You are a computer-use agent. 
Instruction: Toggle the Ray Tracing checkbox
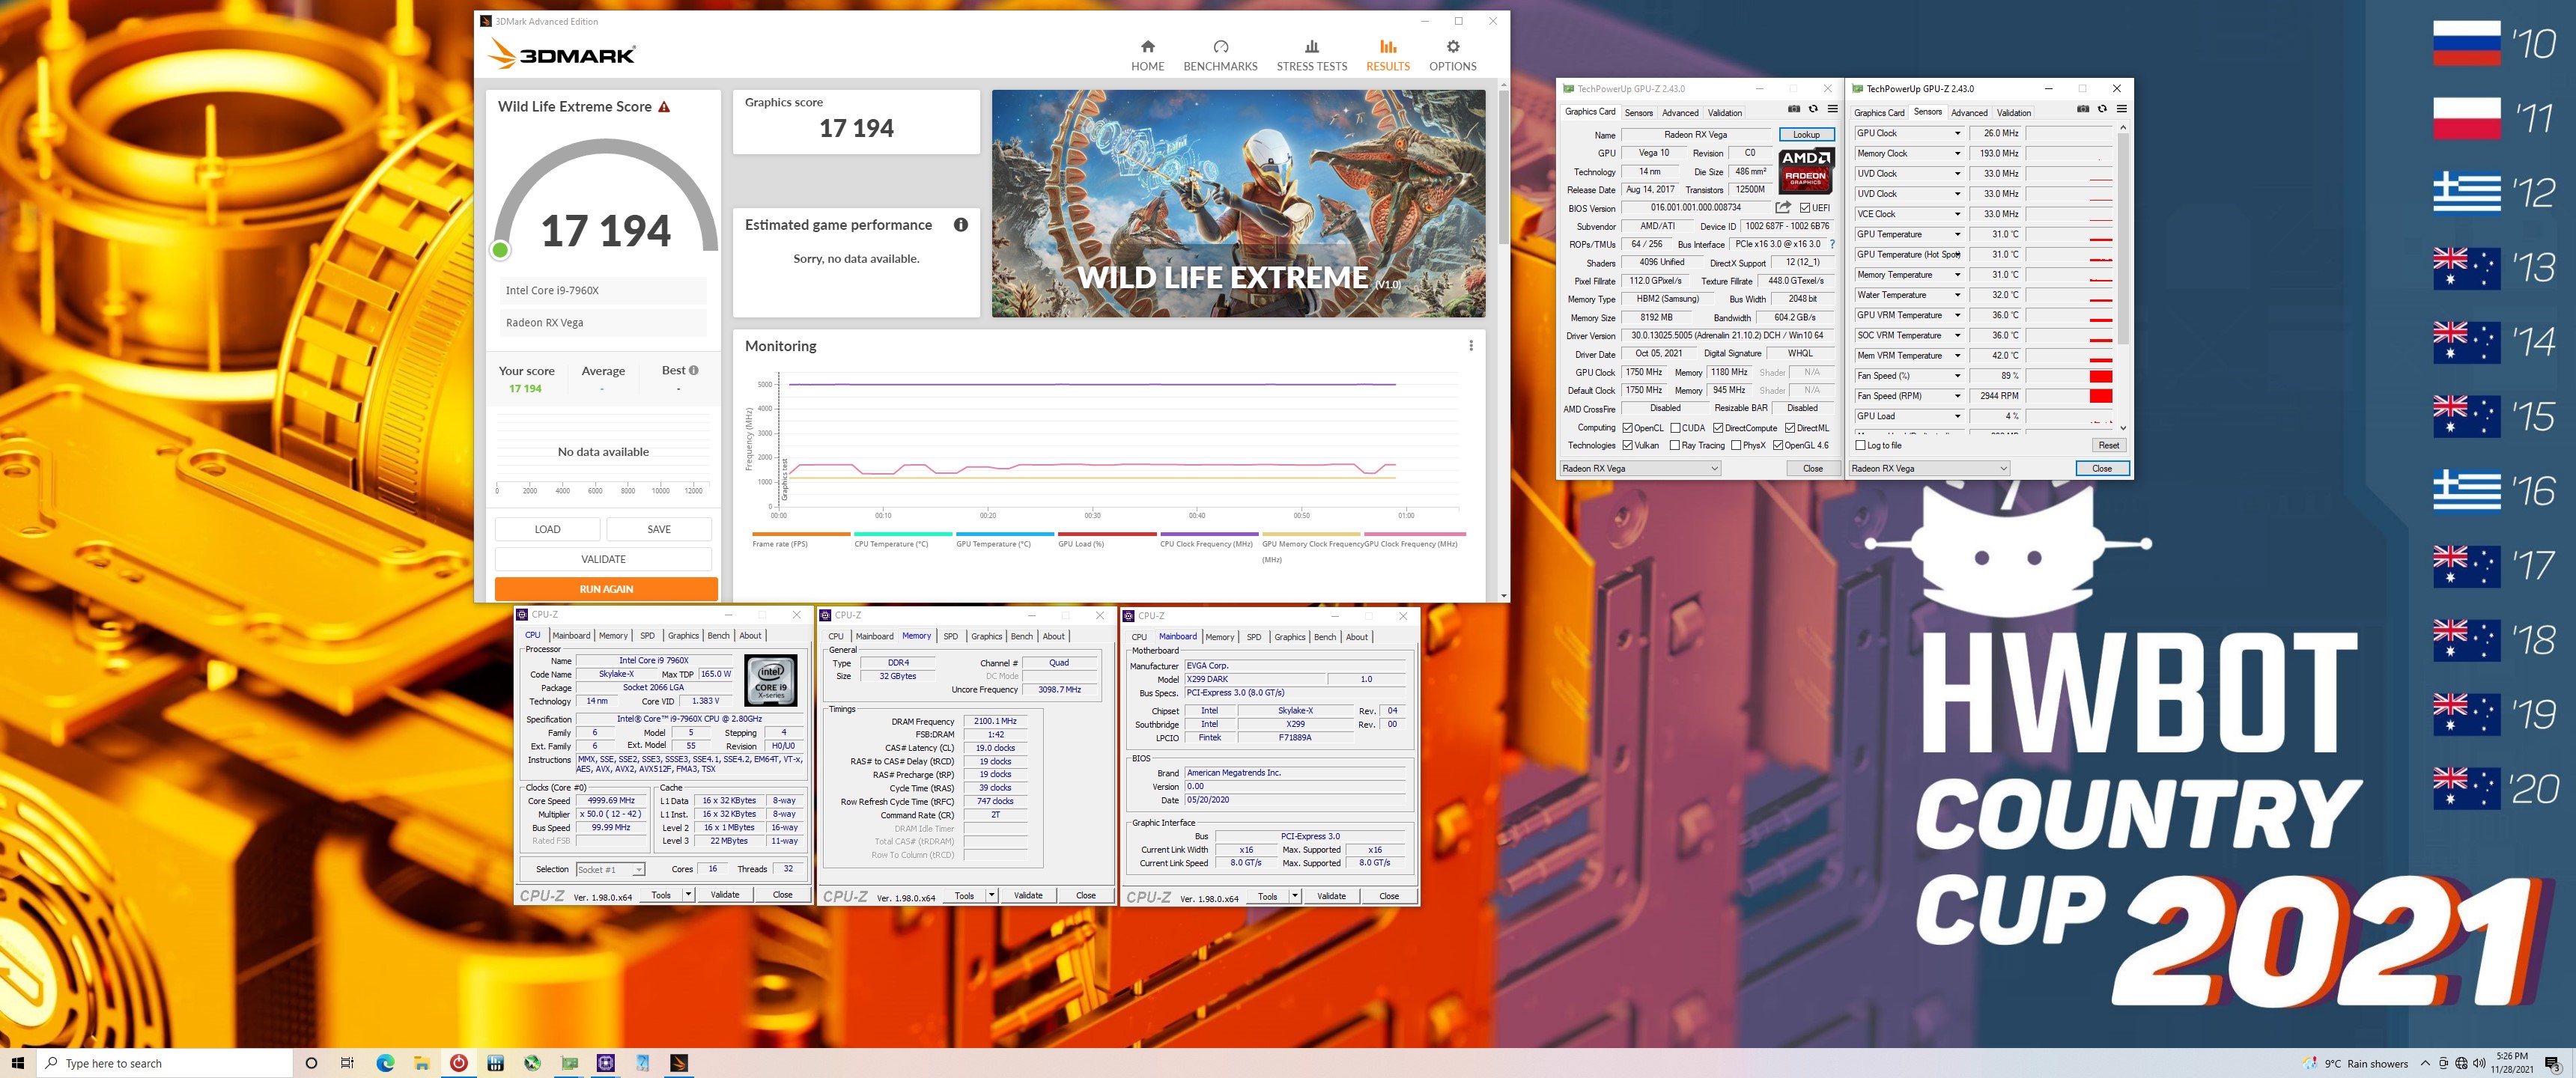(1675, 446)
